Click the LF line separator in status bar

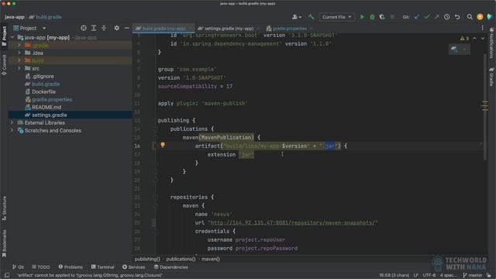(x=415, y=275)
